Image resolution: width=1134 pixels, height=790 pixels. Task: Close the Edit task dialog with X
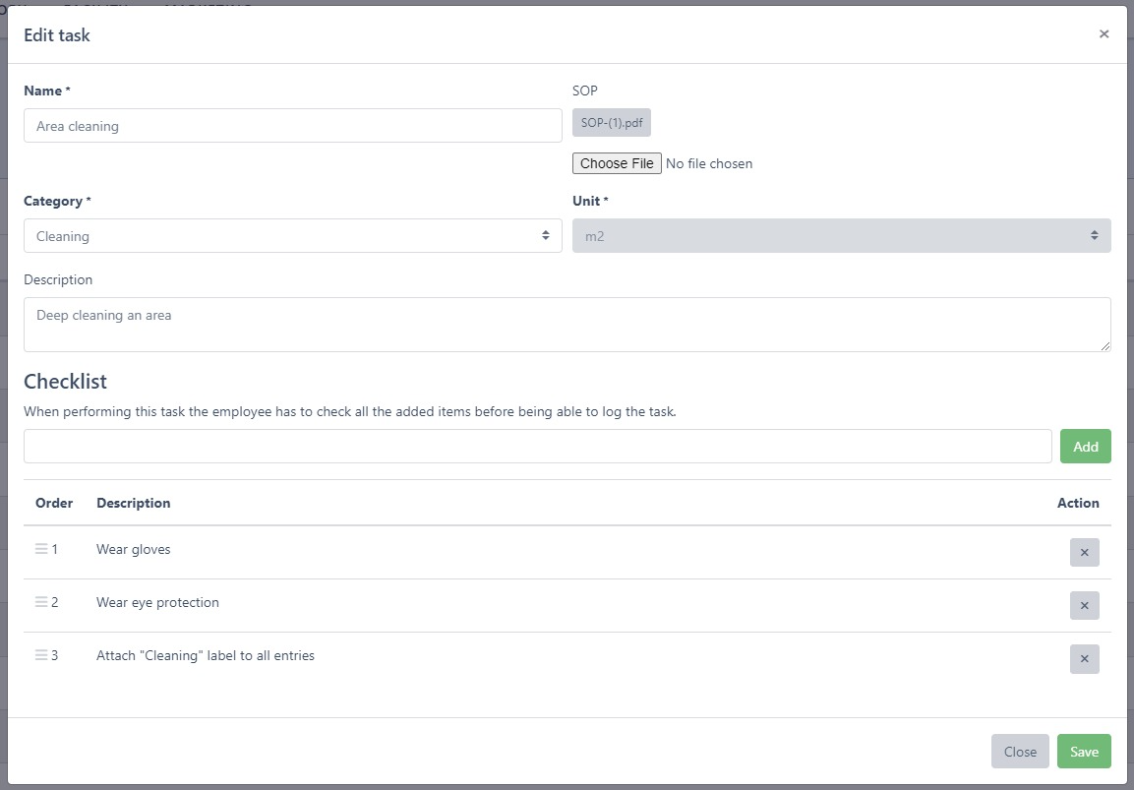1104,34
